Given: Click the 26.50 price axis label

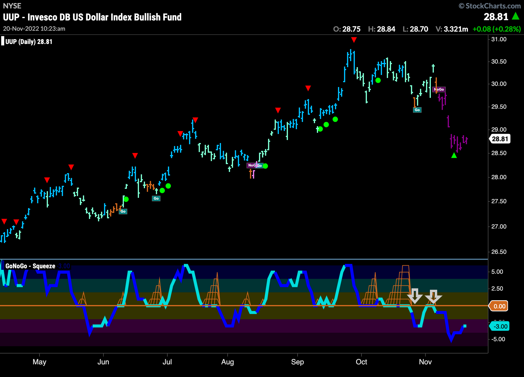Looking at the screenshot, I should [x=499, y=252].
